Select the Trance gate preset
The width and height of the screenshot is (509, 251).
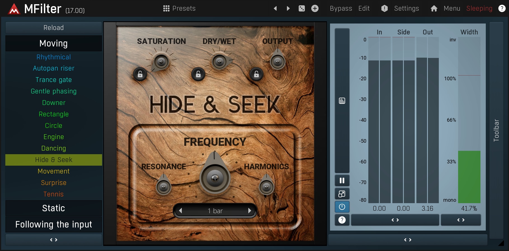[53, 80]
